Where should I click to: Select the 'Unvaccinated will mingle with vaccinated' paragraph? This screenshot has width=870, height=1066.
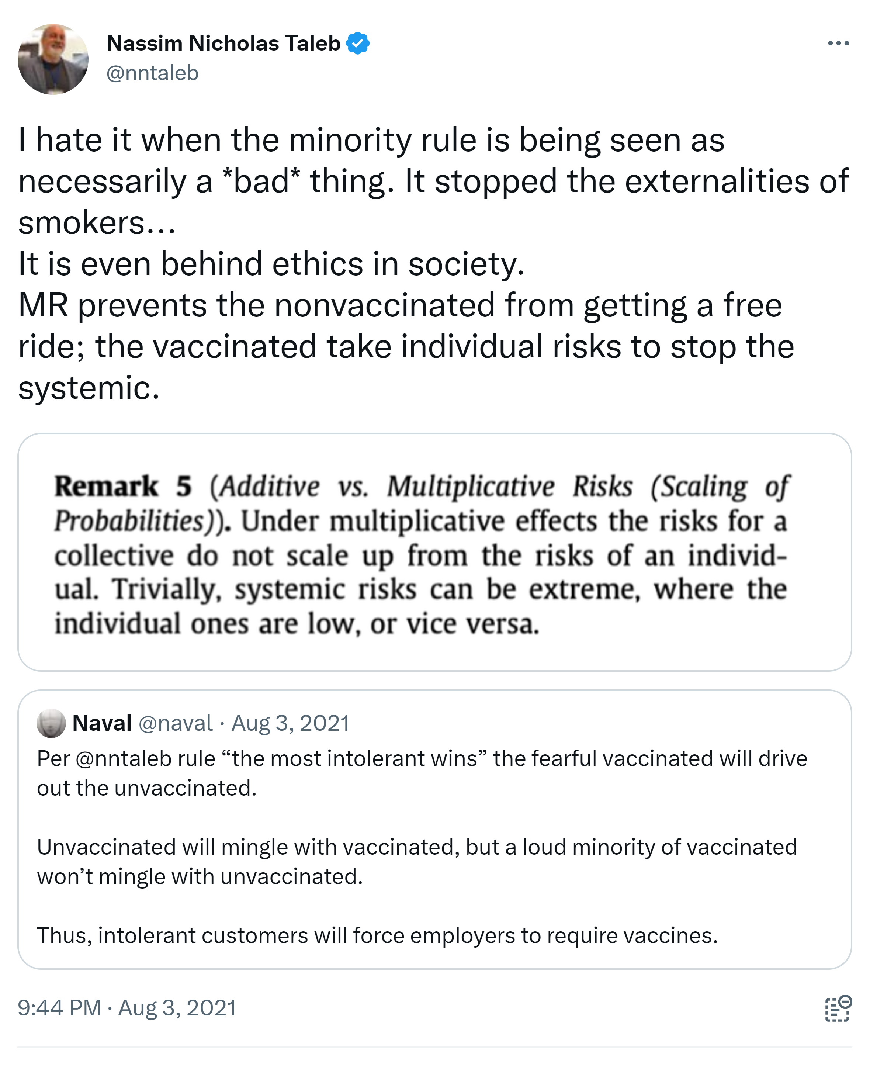coord(416,847)
